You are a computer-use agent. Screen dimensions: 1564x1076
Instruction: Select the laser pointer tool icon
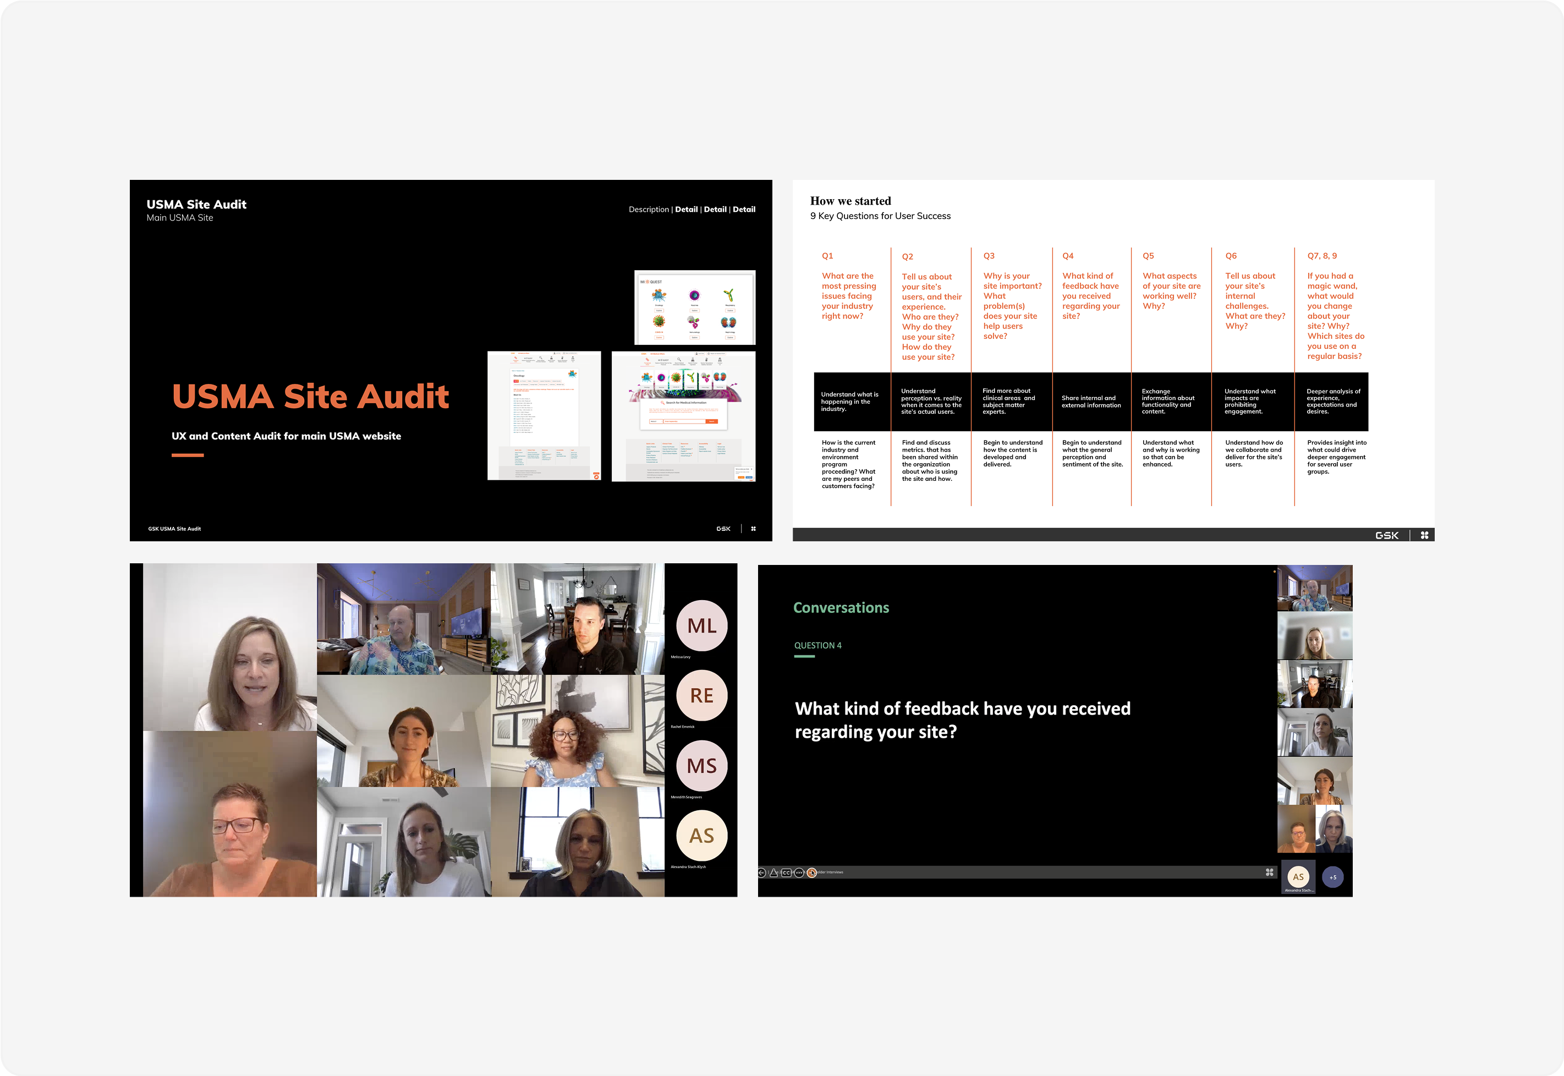[x=774, y=873]
